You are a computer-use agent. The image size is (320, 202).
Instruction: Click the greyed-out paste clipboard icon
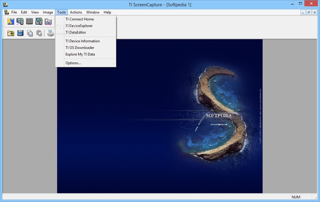coord(39,33)
